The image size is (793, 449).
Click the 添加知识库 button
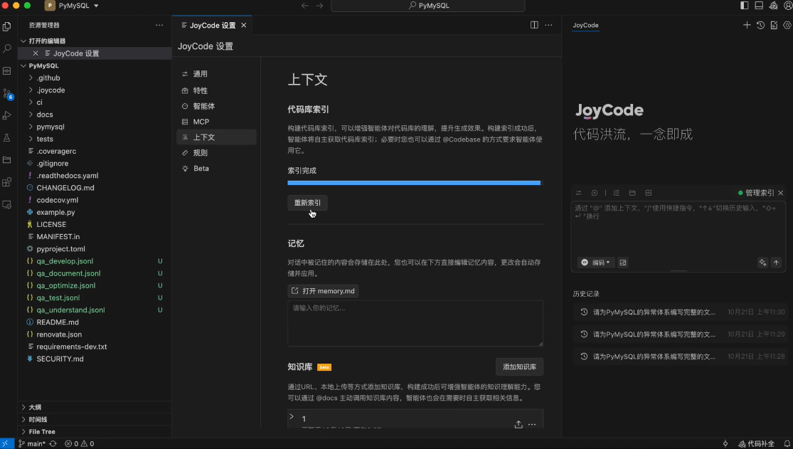(519, 367)
